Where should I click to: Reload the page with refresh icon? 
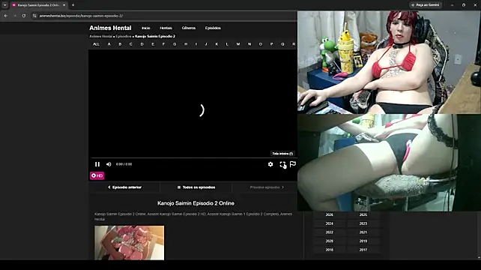[24, 16]
